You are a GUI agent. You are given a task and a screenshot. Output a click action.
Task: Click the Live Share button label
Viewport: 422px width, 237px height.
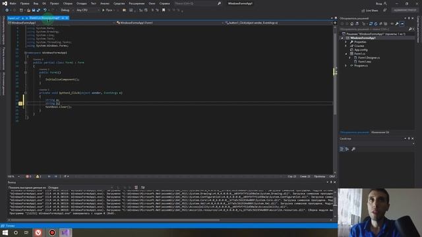pyautogui.click(x=372, y=11)
